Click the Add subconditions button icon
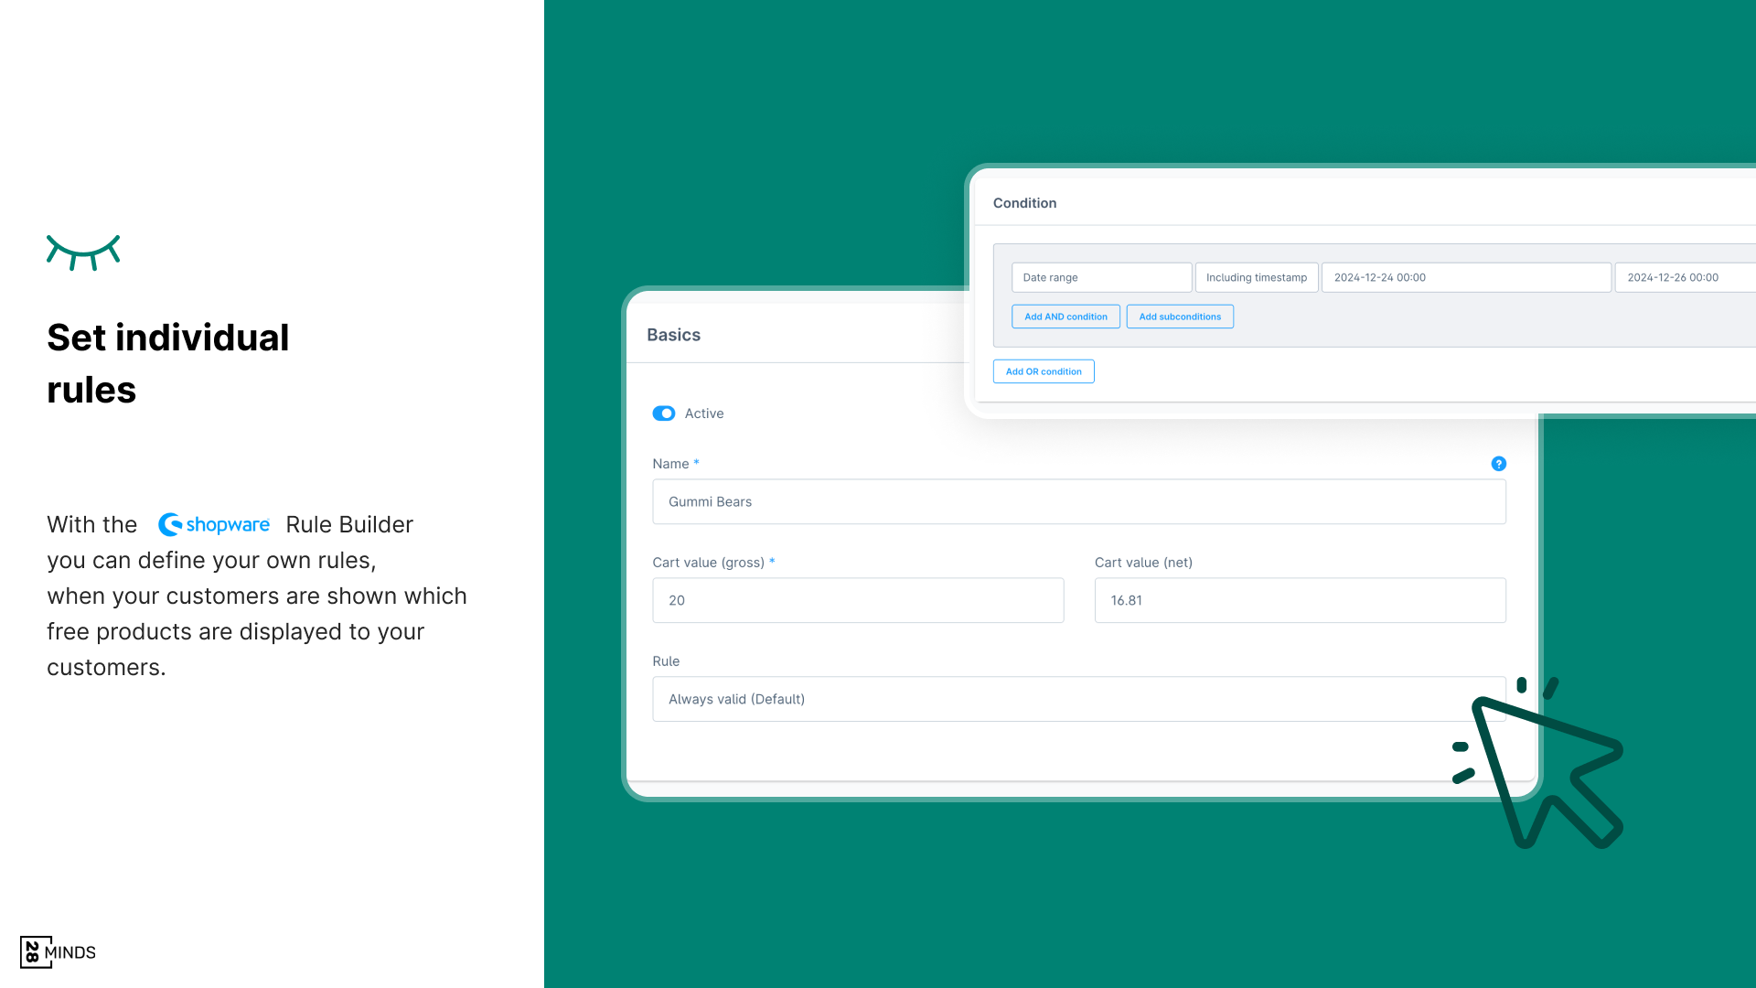 tap(1180, 316)
